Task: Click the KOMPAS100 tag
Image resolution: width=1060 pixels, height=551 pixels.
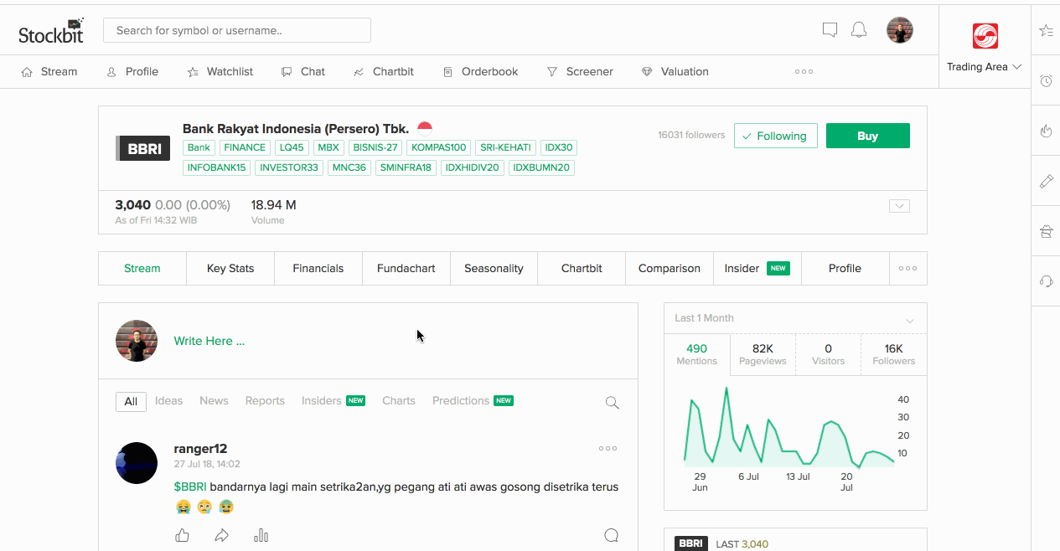Action: 439,147
